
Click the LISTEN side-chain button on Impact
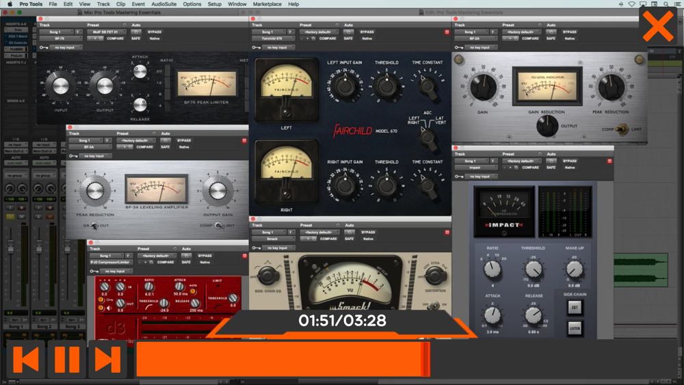575,328
